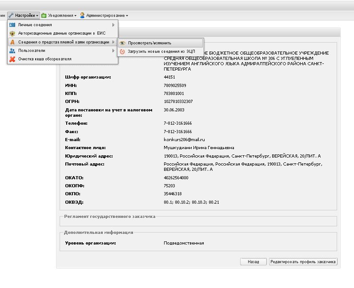Click the Личные сведения card icon
Viewport: 354px width, 288px height.
click(12, 25)
